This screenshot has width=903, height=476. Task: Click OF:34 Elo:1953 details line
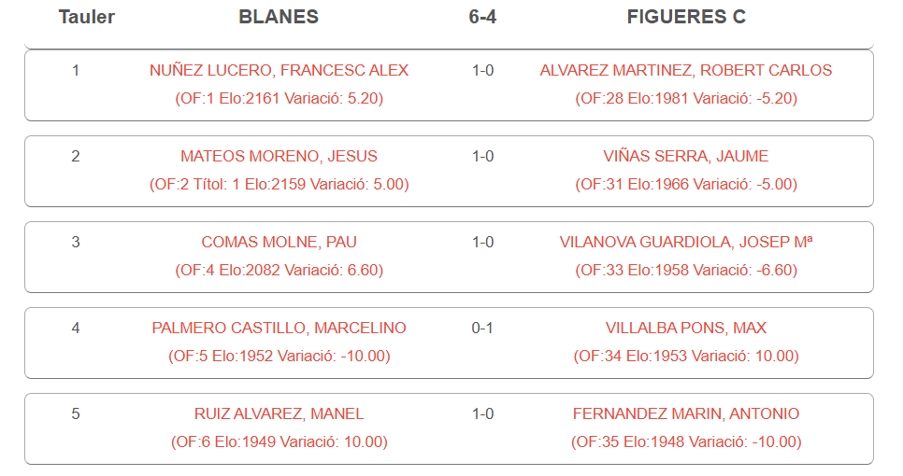pyautogui.click(x=685, y=356)
